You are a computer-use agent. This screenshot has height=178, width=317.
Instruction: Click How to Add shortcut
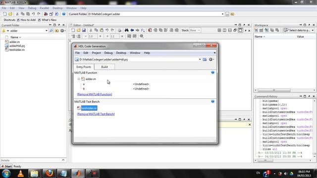26,20
